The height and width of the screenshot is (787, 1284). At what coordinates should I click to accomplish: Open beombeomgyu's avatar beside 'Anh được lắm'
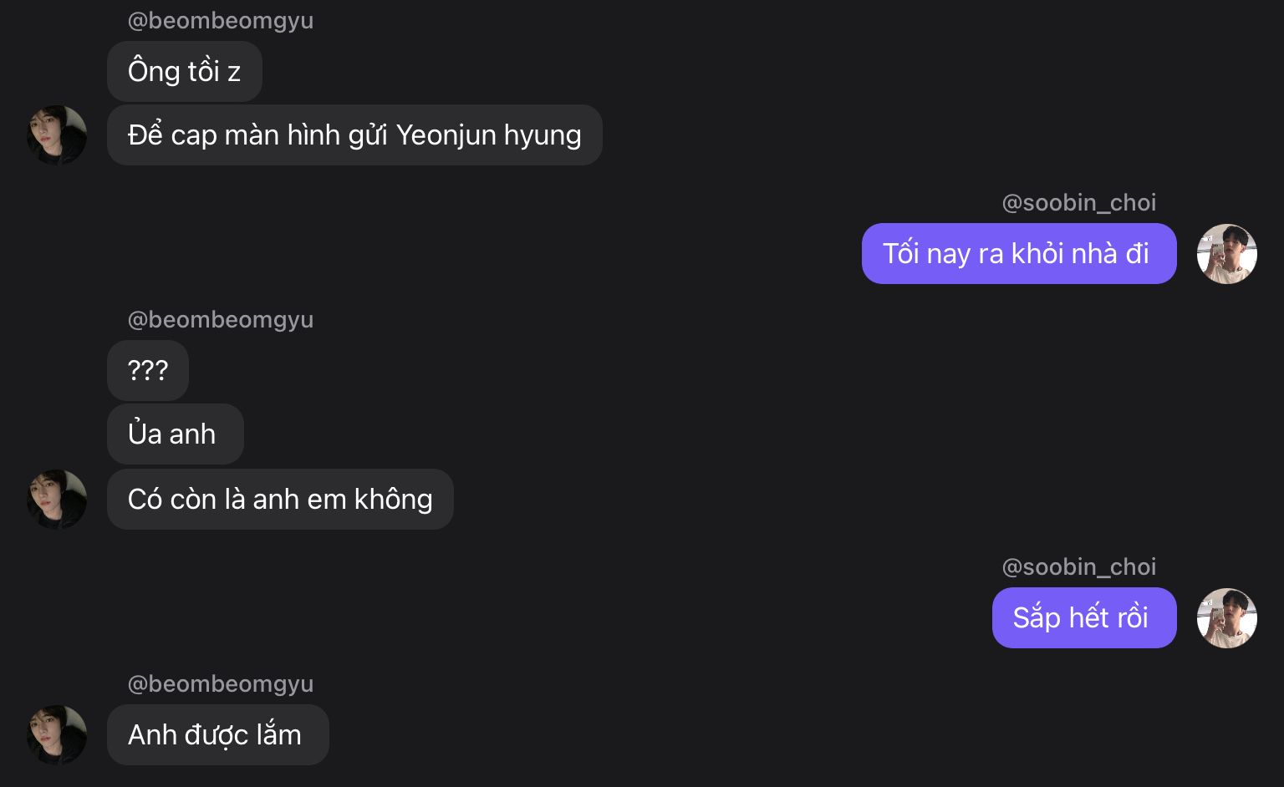click(57, 735)
